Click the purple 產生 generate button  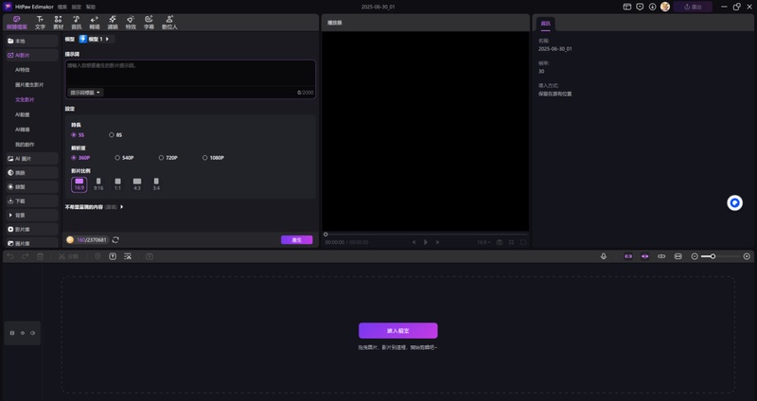[296, 240]
